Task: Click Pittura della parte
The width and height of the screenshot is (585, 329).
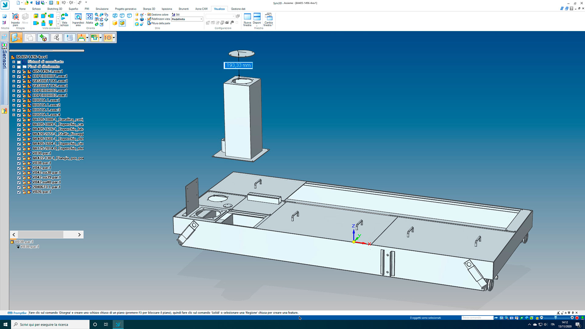Action: pyautogui.click(x=159, y=23)
